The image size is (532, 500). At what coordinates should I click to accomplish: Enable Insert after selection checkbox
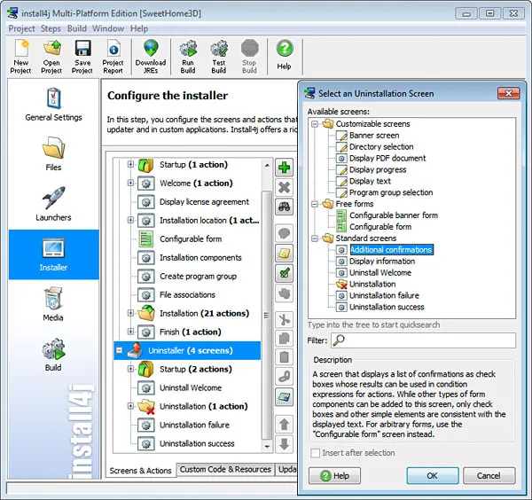click(315, 453)
